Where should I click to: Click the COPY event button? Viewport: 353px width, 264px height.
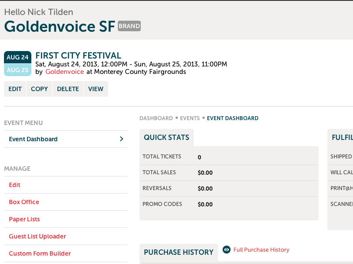click(39, 89)
